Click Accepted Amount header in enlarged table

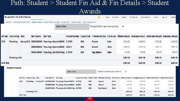[138, 36]
